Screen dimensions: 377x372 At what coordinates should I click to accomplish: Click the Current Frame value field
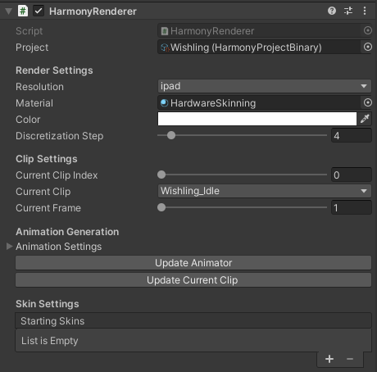coord(352,208)
